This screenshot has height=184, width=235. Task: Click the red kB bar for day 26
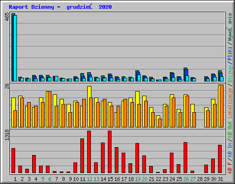pyautogui.click(x=185, y=157)
